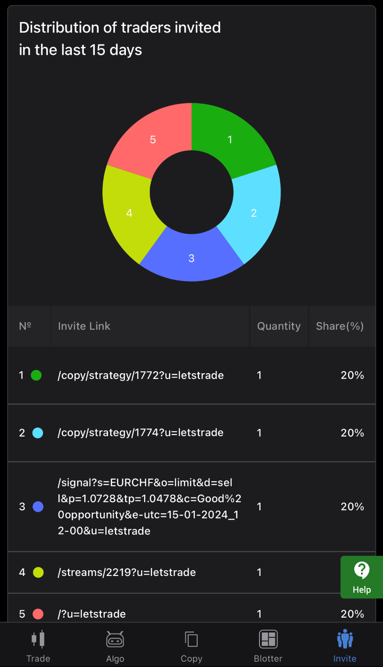383x667 pixels.
Task: Click blue dot for invite link 3
Action: [38, 506]
